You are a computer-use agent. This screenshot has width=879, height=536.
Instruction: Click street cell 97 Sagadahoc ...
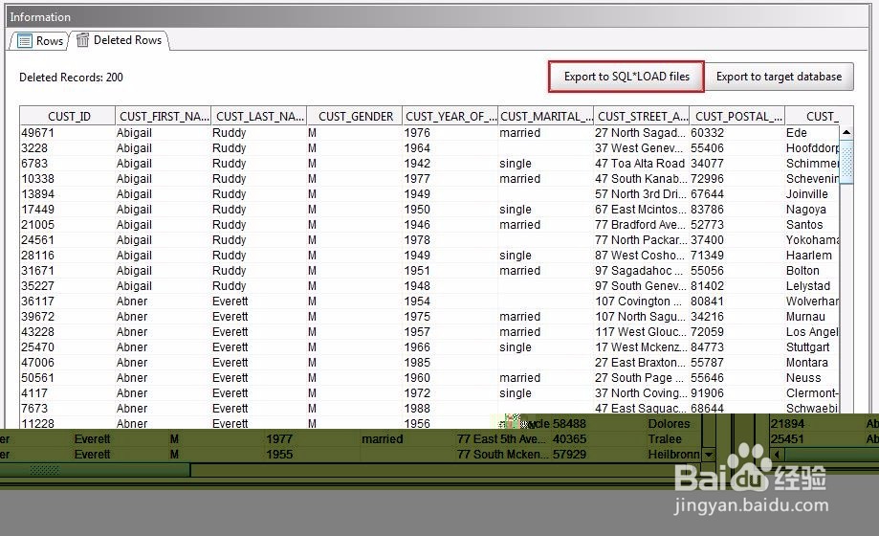click(x=641, y=271)
